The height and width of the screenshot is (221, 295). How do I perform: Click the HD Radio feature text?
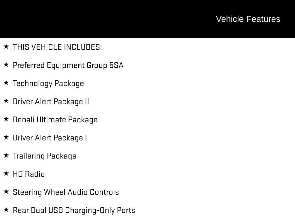(x=29, y=174)
